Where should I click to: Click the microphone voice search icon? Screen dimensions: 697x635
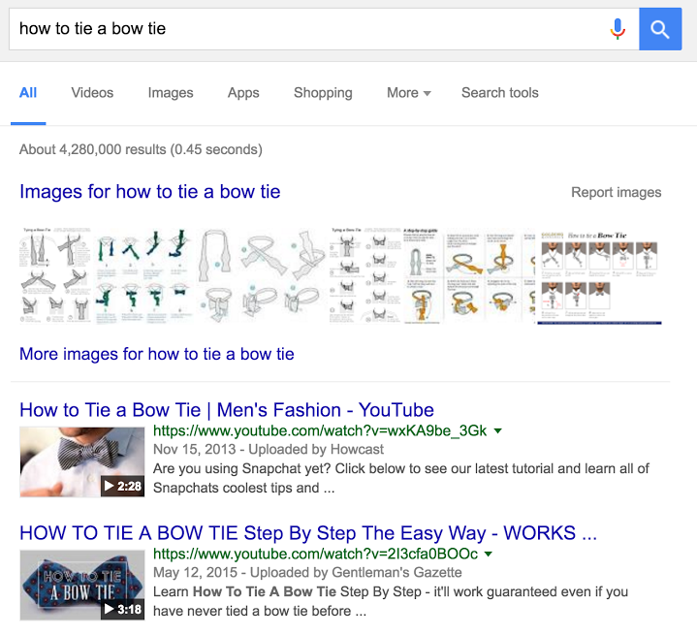point(618,29)
